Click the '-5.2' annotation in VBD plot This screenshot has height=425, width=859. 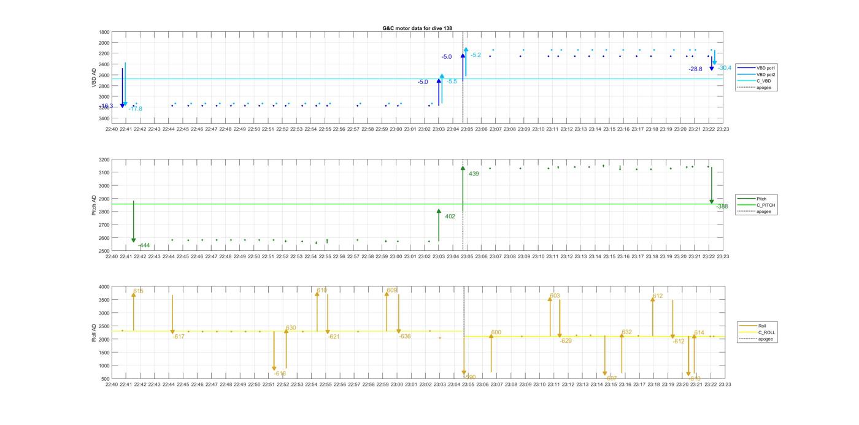pyautogui.click(x=476, y=55)
